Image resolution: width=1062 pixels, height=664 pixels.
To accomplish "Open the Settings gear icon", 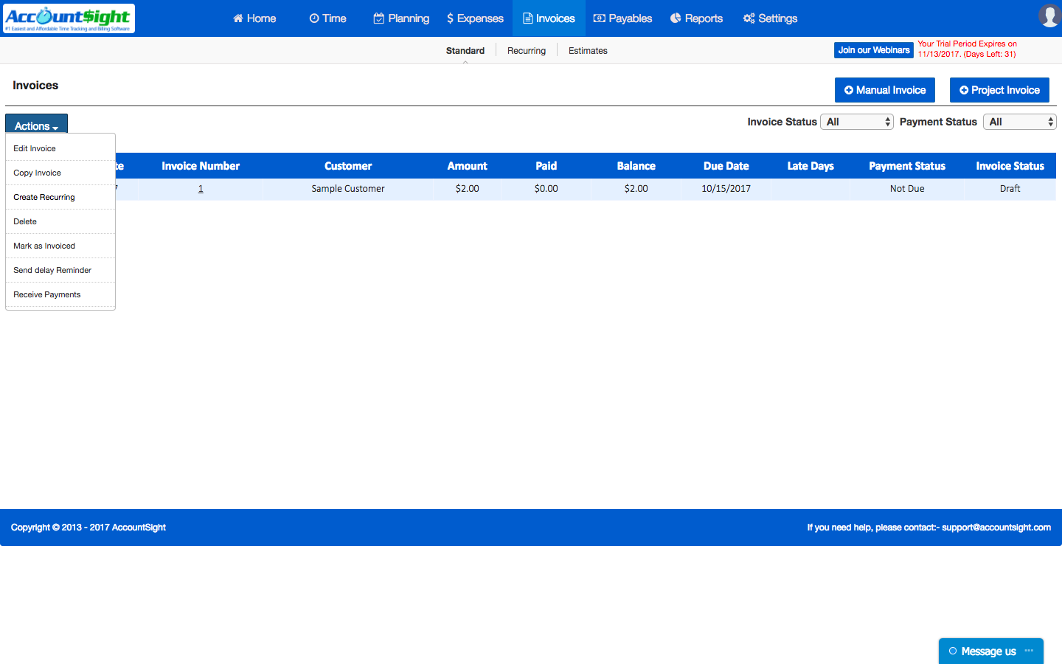I will tap(748, 18).
